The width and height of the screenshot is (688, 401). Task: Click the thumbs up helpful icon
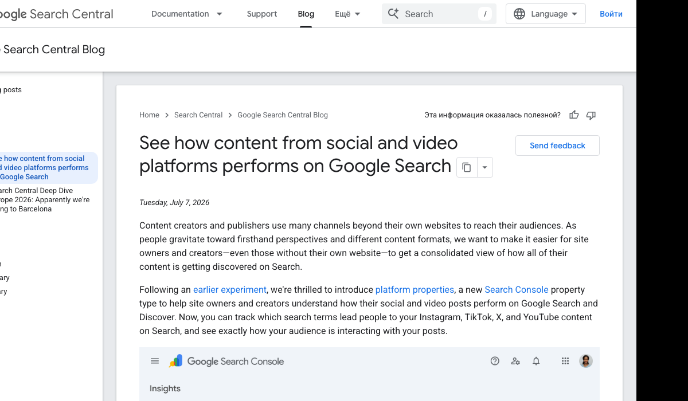point(574,115)
